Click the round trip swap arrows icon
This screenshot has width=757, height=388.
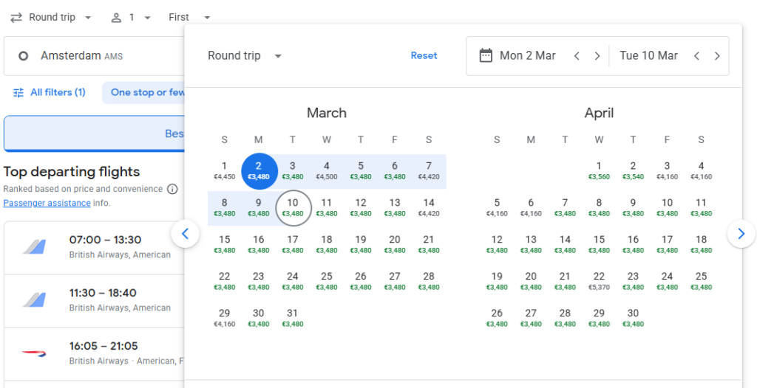[x=16, y=17]
